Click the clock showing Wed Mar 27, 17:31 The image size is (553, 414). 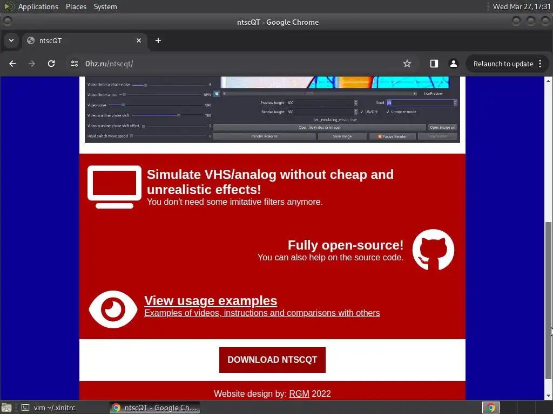521,6
